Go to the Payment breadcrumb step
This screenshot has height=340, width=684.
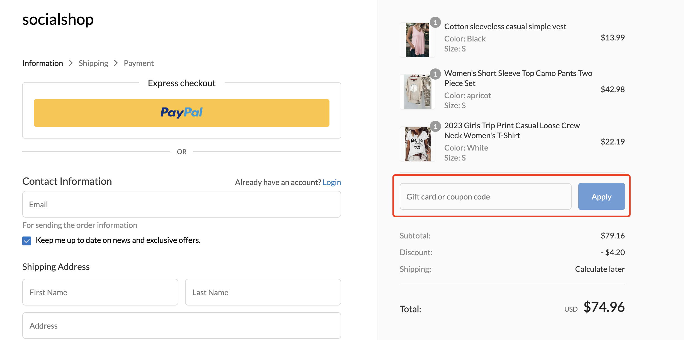139,63
